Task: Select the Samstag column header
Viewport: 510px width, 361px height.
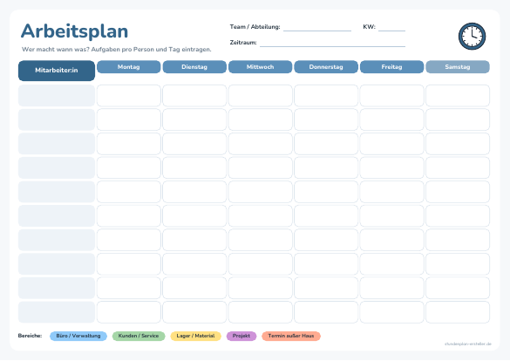Action: point(458,66)
